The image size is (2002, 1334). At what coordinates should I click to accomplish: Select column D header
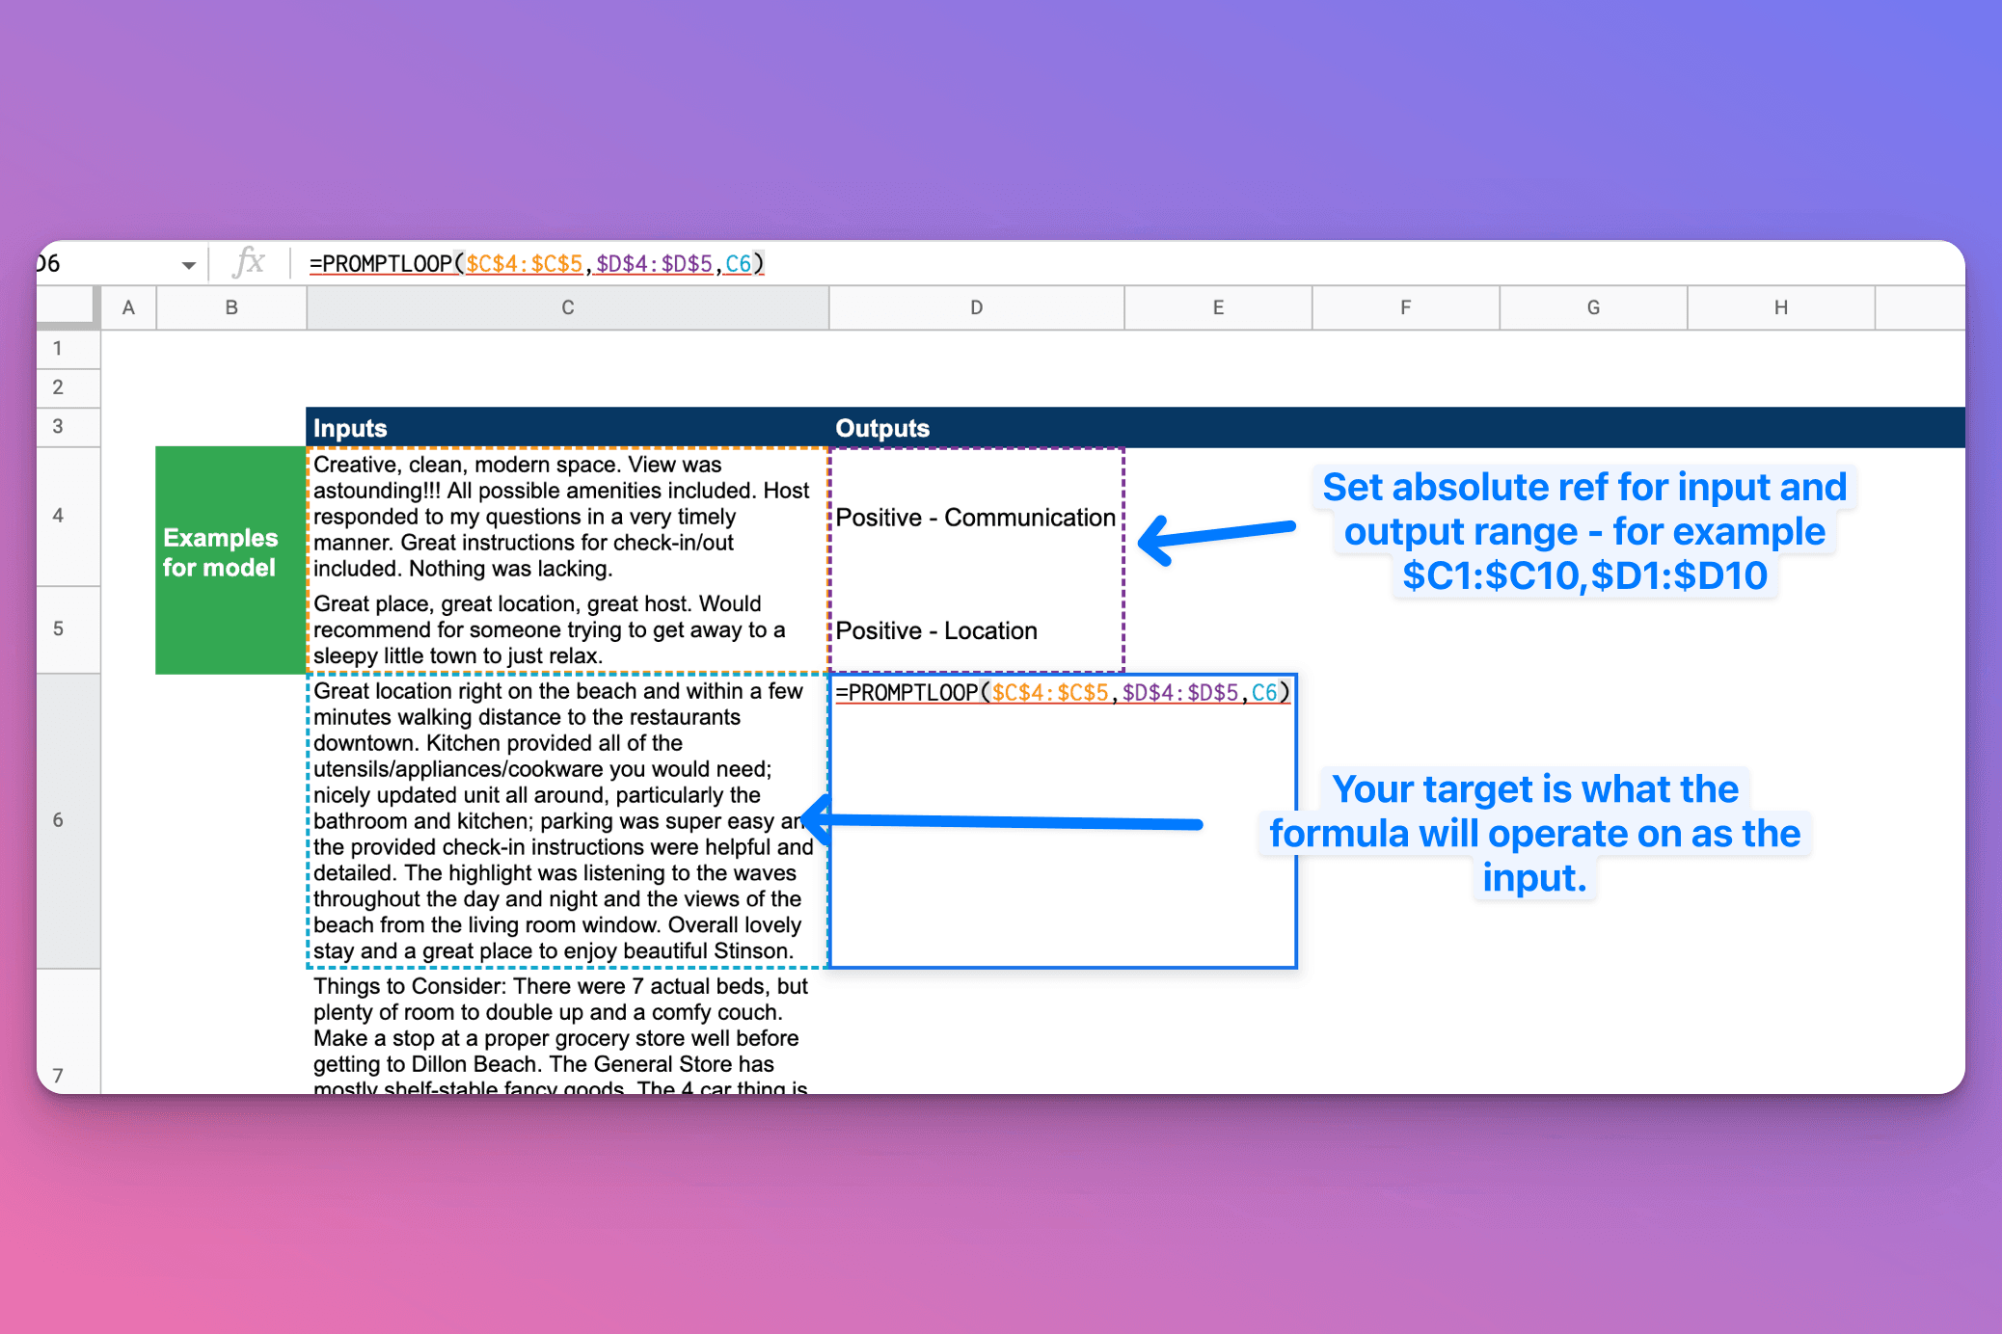pyautogui.click(x=975, y=307)
